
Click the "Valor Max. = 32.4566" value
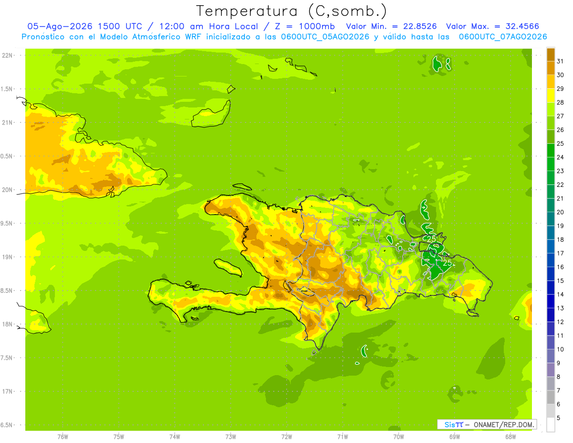pyautogui.click(x=495, y=26)
